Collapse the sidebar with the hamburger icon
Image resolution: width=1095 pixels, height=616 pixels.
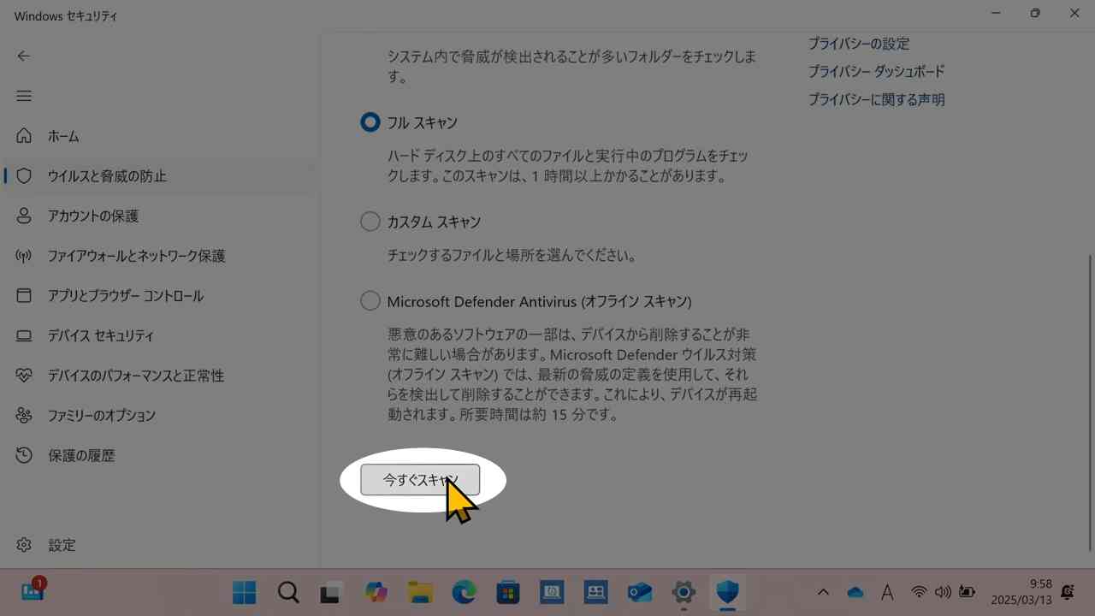[23, 96]
